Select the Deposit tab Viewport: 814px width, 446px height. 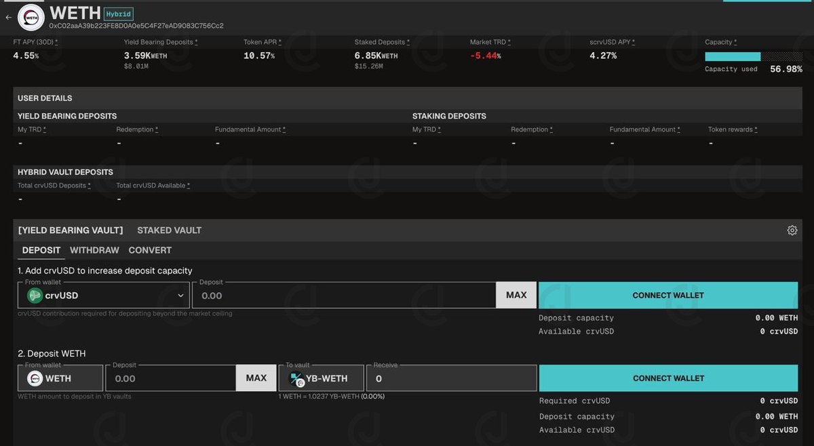pyautogui.click(x=41, y=250)
